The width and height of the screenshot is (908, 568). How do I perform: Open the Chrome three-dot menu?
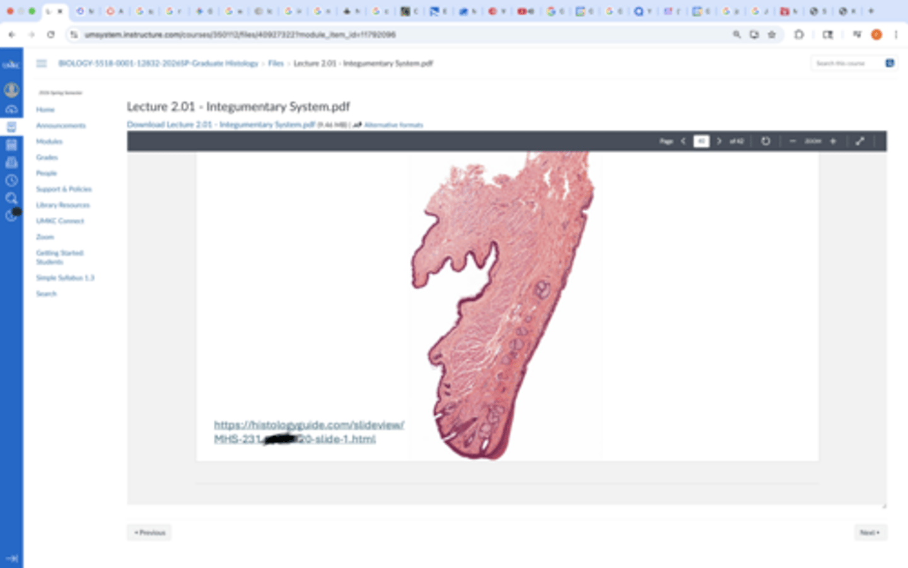896,35
